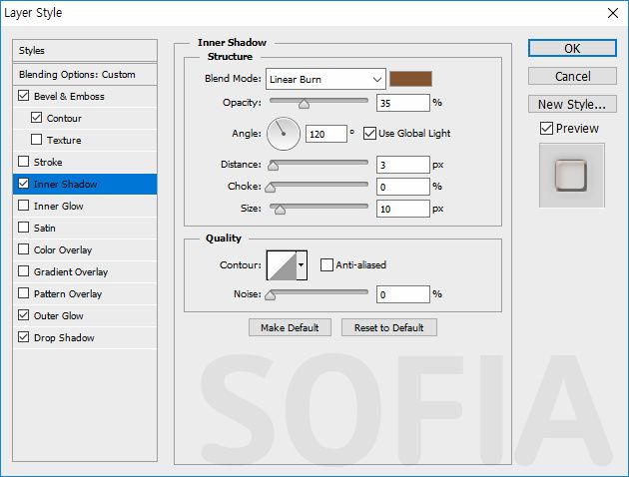Open the Contour picker arrow
Image resolution: width=629 pixels, height=477 pixels.
pos(301,265)
